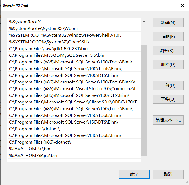Open the 浏览(B)... folder browser
The height and width of the screenshot is (185, 189).
[168, 51]
